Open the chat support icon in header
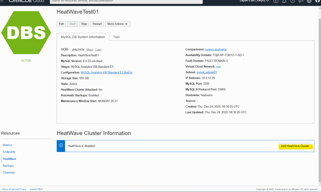The width and height of the screenshot is (321, 192). [301, 1]
